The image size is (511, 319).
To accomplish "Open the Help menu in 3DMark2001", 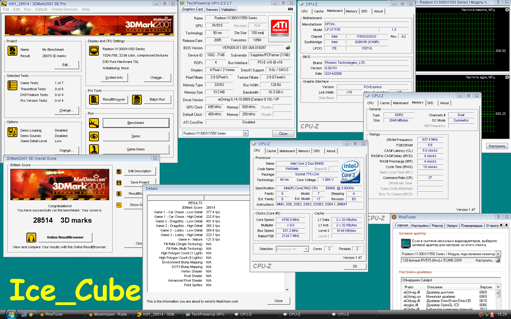I will click(85, 9).
